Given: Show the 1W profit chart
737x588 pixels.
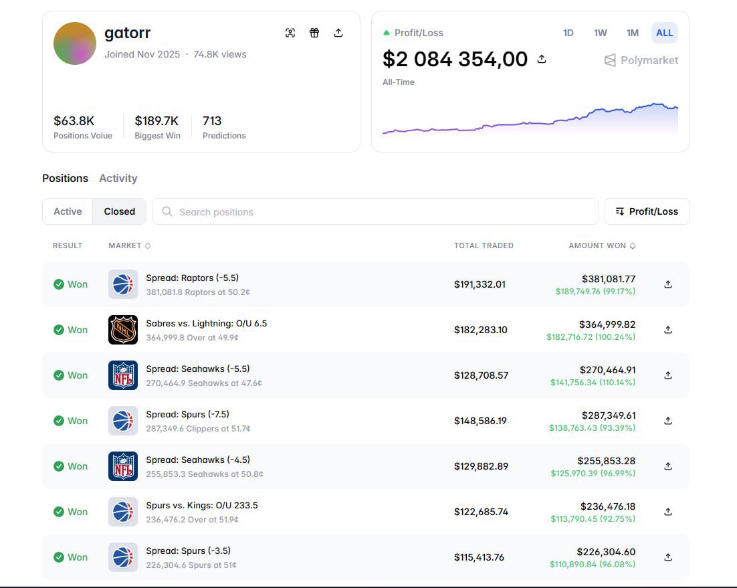Looking at the screenshot, I should 601,33.
